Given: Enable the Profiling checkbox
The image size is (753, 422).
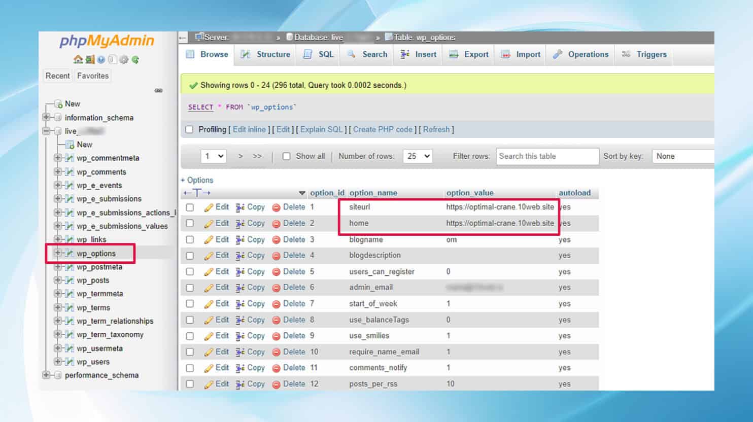Looking at the screenshot, I should (189, 130).
